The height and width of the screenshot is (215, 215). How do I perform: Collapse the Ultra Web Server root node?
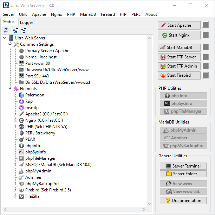coord(5,37)
